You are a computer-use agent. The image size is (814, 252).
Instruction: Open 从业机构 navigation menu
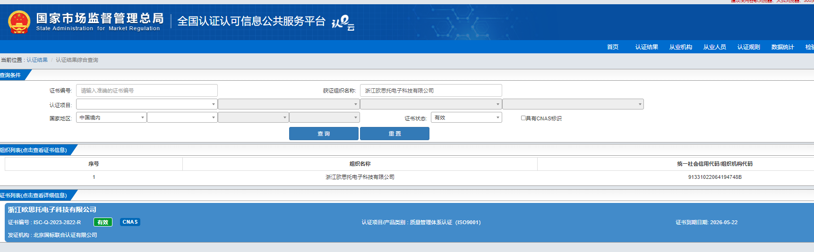tap(681, 47)
